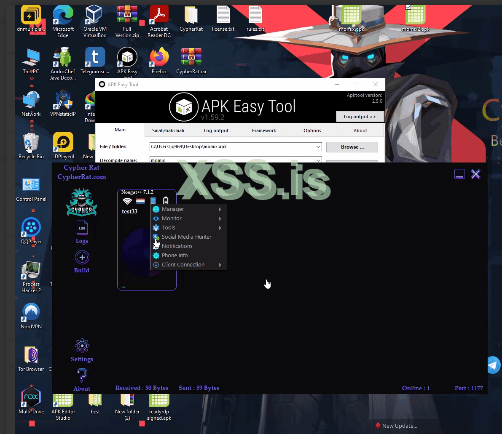Open the Decompile name dropdown
The width and height of the screenshot is (502, 434).
(318, 160)
